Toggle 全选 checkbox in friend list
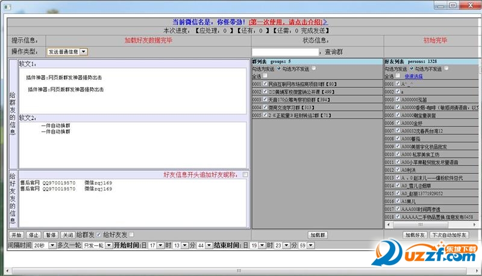 [398, 75]
